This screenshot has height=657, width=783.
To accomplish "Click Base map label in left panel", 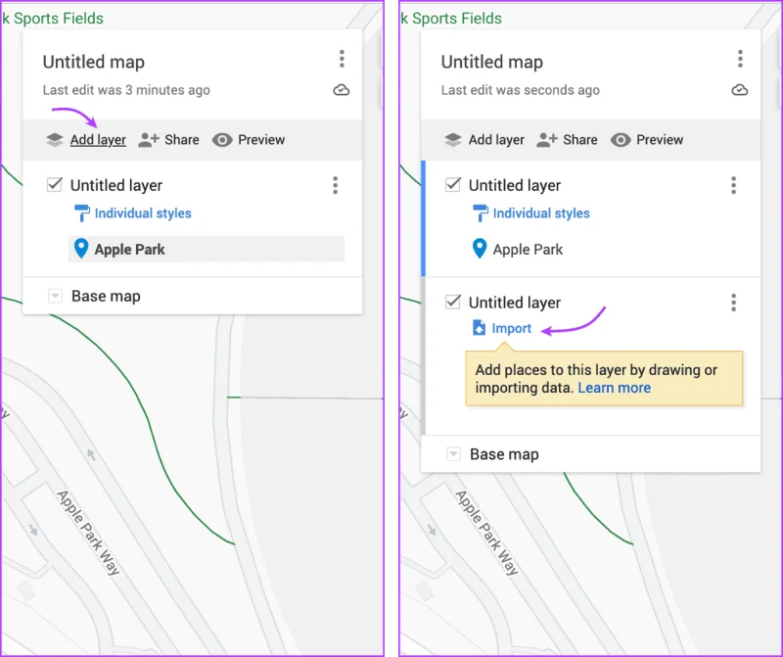I will (x=106, y=297).
